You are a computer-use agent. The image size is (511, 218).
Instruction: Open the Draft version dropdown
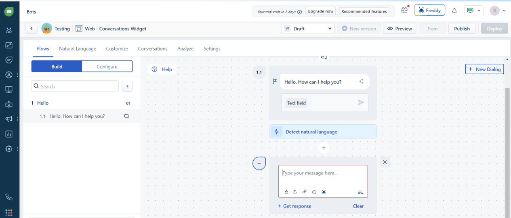pyautogui.click(x=308, y=29)
